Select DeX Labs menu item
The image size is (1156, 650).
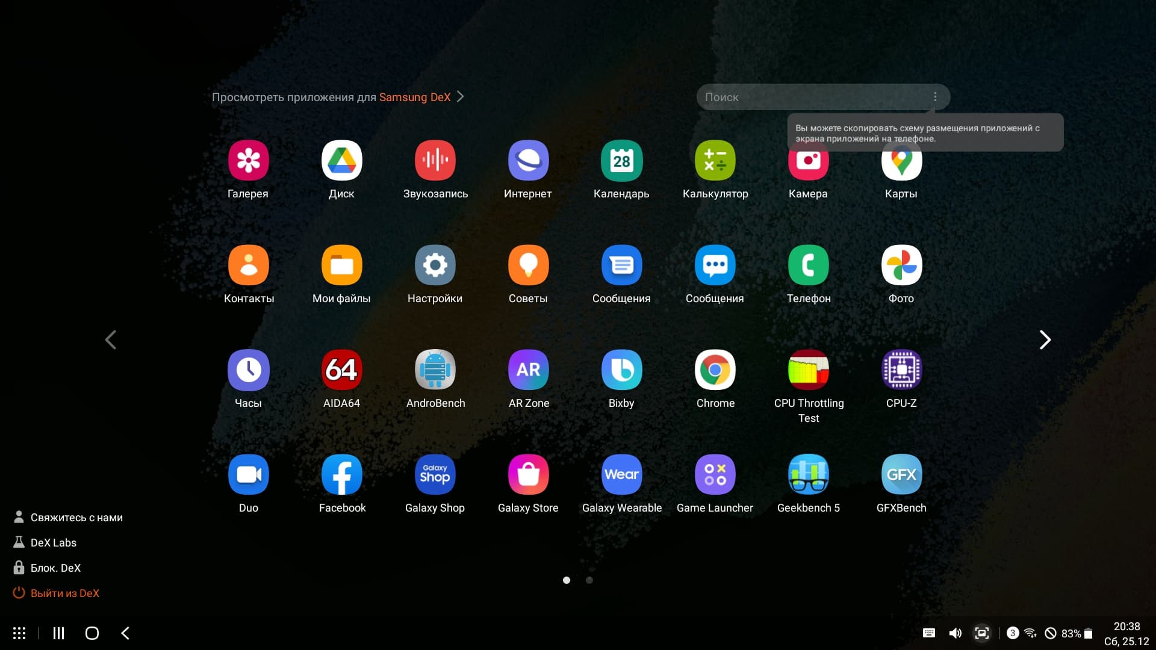(53, 543)
